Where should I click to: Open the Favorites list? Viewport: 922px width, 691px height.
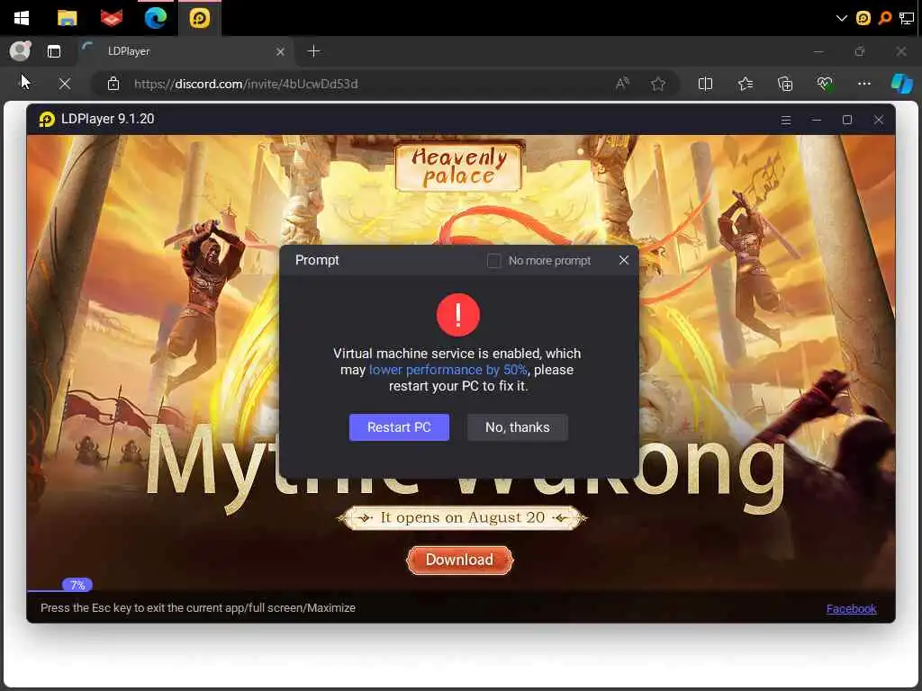pyautogui.click(x=746, y=84)
